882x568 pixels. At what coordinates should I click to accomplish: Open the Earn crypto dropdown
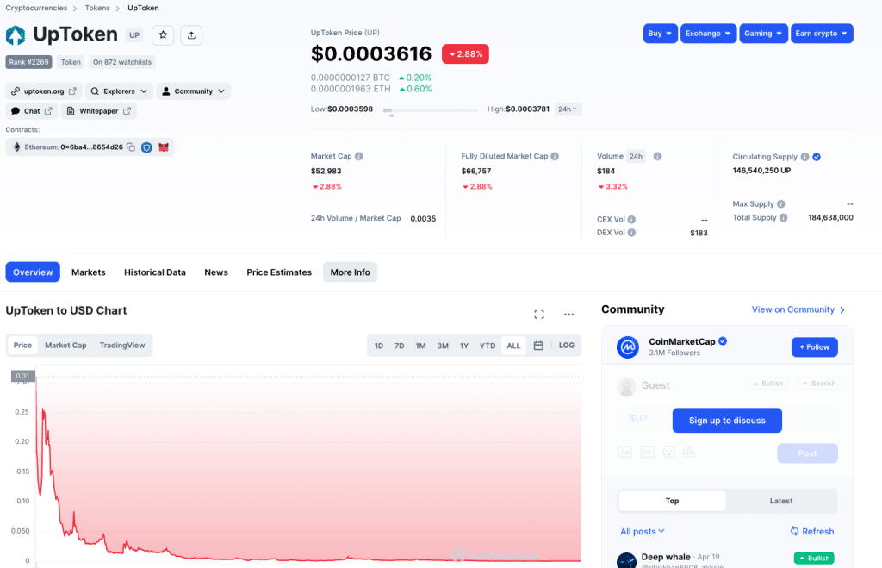point(822,34)
